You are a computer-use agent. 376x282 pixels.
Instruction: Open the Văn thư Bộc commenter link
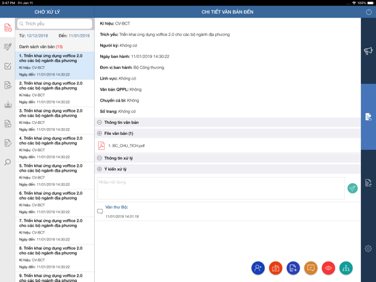pyautogui.click(x=116, y=207)
